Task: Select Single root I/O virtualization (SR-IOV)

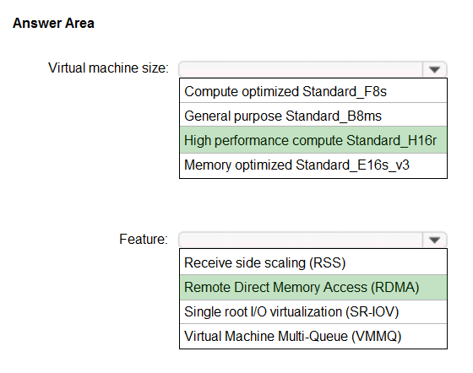Action: [313, 312]
